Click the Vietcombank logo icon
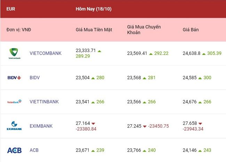The image size is (226, 162). pyautogui.click(x=14, y=54)
